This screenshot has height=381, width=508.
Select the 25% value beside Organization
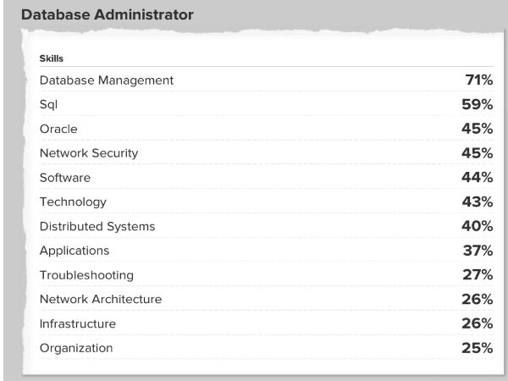[478, 348]
